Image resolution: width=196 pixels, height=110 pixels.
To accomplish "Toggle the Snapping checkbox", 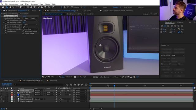I will click(72, 7).
